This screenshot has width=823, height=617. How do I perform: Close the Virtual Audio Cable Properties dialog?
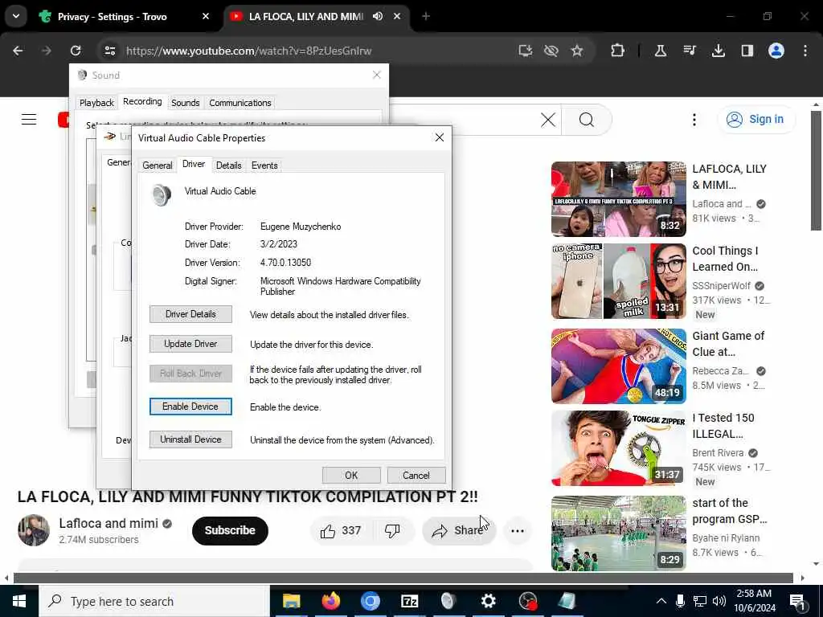[x=440, y=137]
